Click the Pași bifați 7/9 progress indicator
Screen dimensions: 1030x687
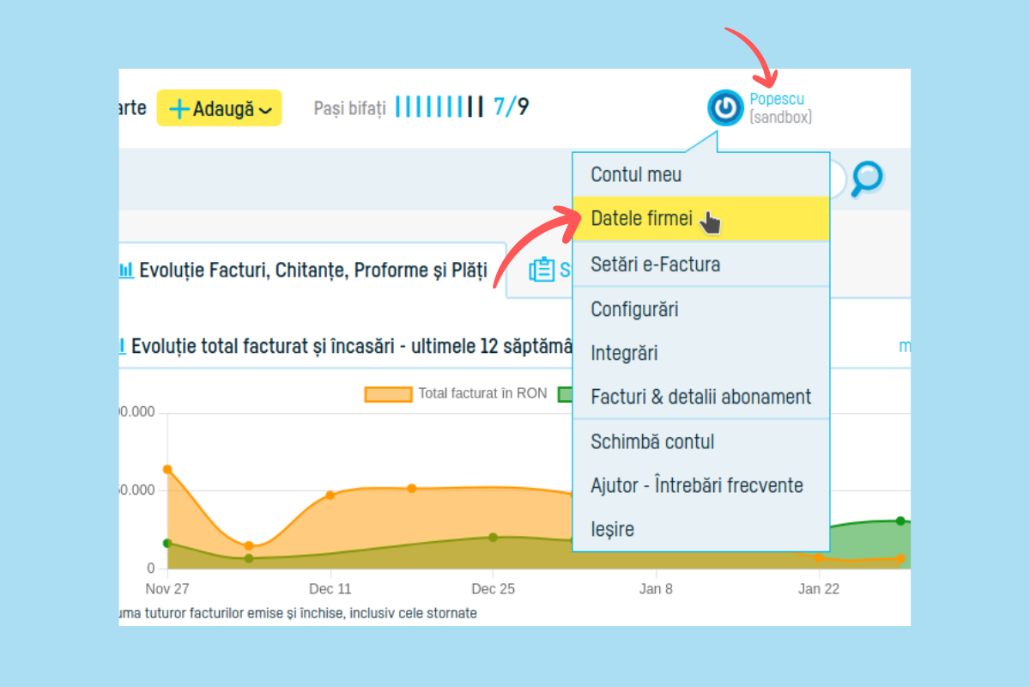pos(421,108)
